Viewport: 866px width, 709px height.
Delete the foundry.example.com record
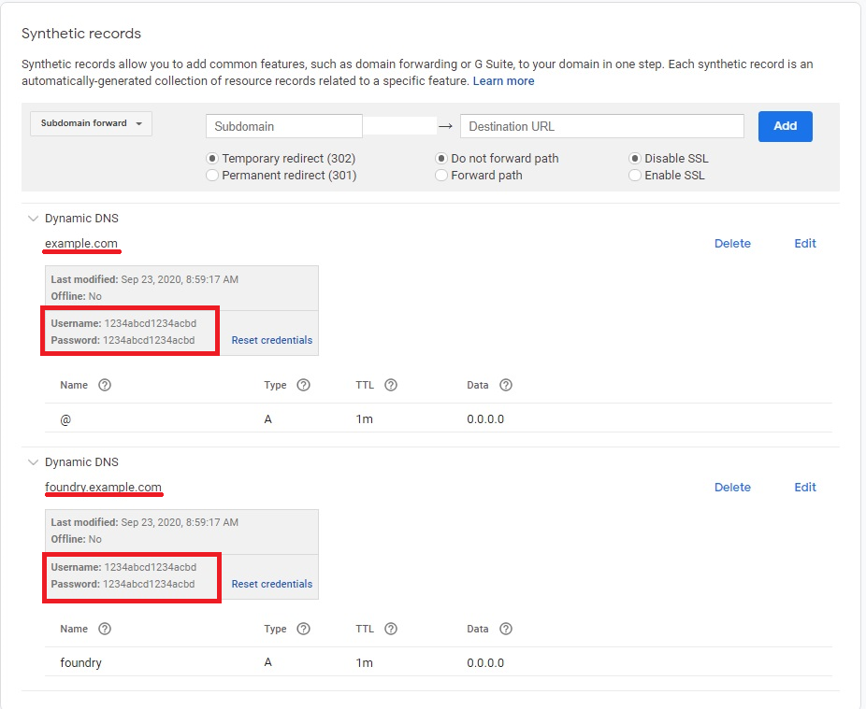point(732,487)
